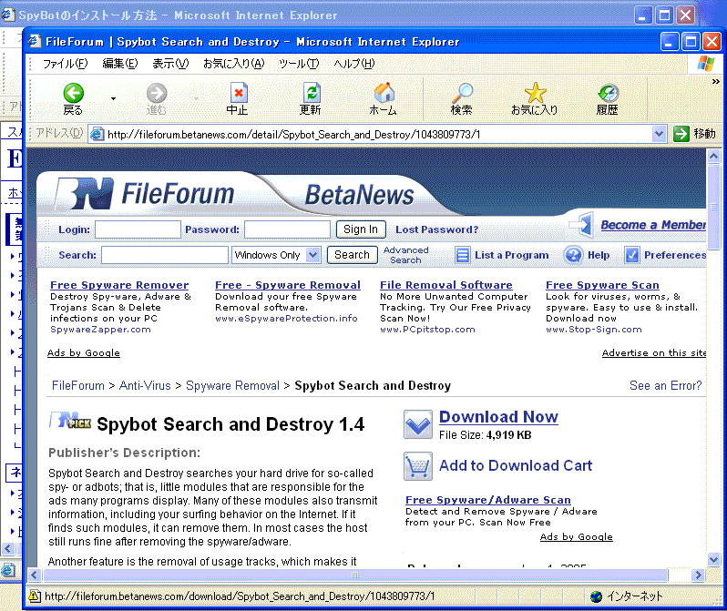The image size is (727, 611).
Task: Click the Back (戻る) toolbar button
Action: (73, 98)
